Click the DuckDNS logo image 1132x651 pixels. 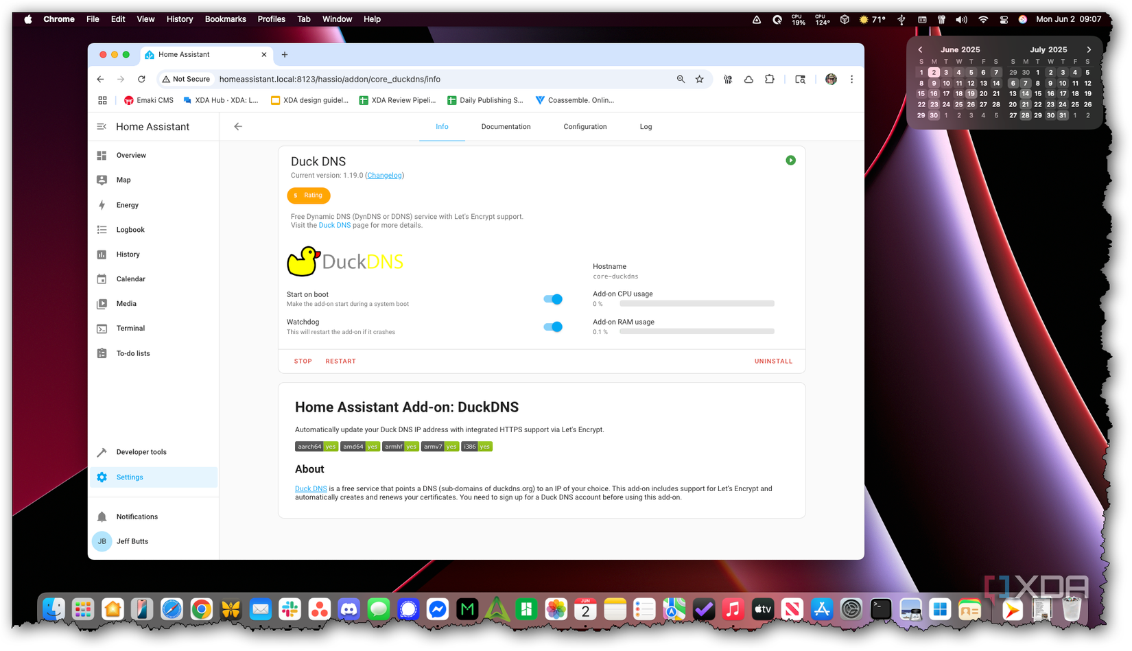point(345,261)
